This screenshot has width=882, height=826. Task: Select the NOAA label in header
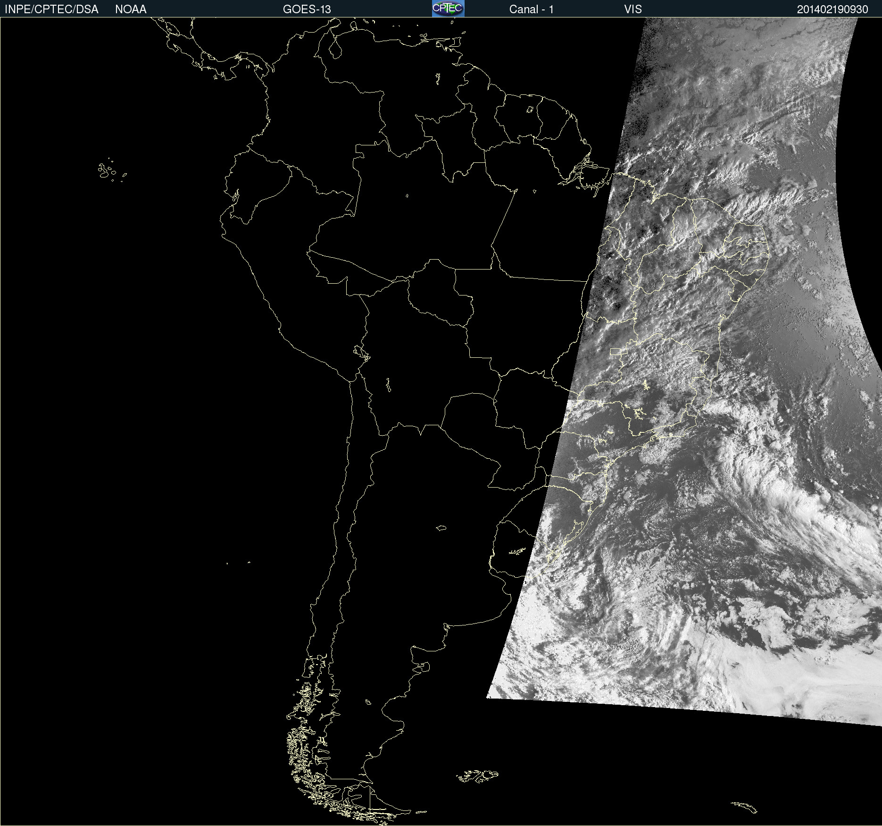point(131,9)
